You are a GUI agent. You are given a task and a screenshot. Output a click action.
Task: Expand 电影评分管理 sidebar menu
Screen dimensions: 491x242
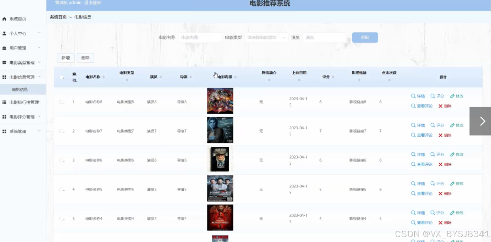point(39,116)
